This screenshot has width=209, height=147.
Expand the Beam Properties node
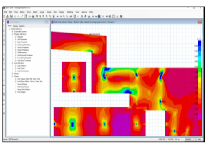tap(16, 42)
